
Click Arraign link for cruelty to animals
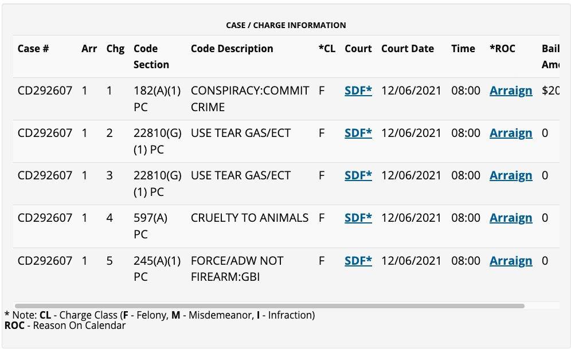510,218
